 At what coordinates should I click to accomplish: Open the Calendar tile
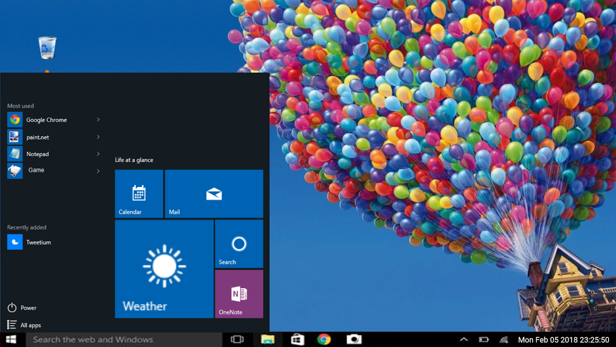coord(139,193)
